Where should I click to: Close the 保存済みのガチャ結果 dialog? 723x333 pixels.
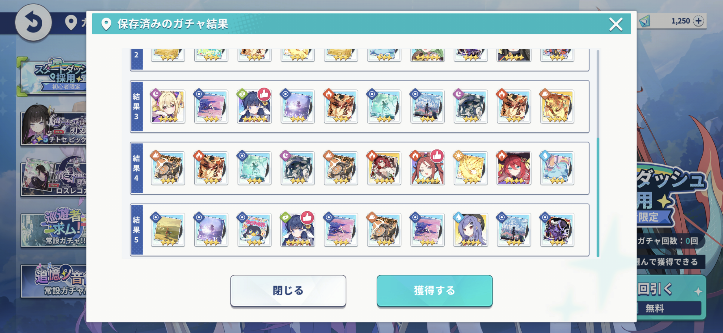615,24
